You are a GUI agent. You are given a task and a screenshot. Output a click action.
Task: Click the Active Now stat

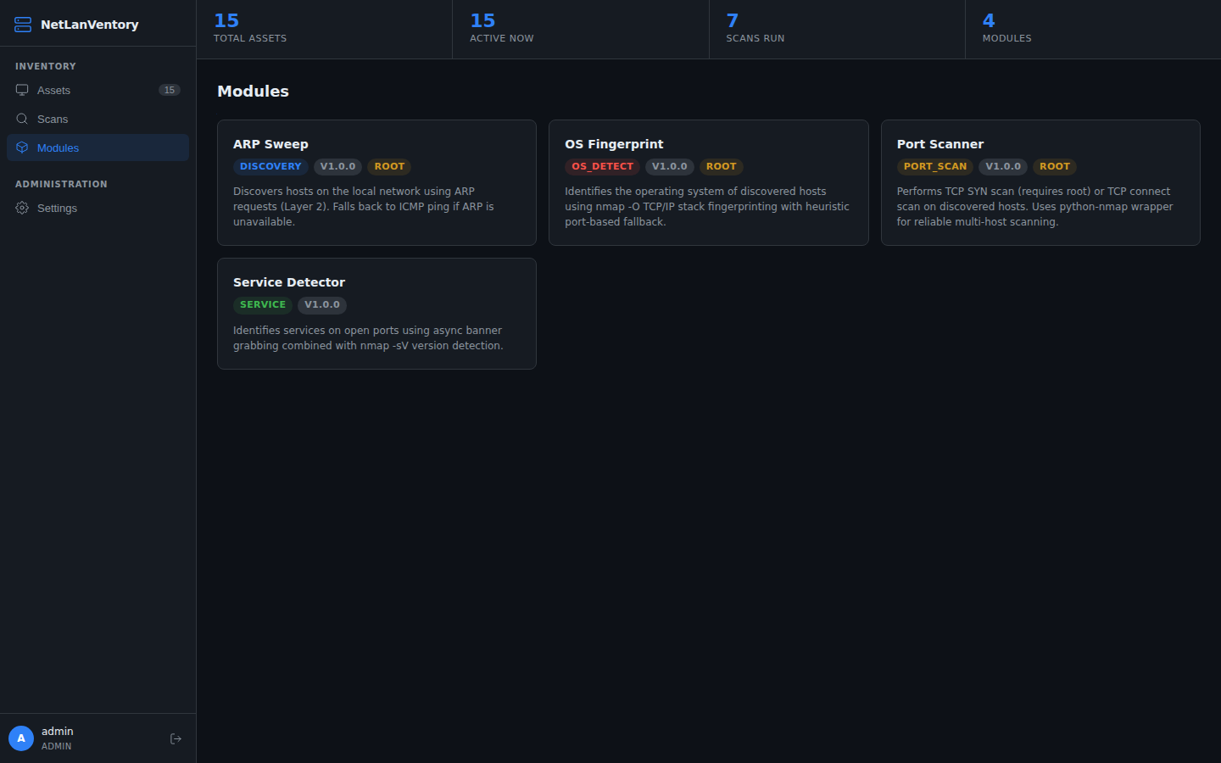pos(581,29)
